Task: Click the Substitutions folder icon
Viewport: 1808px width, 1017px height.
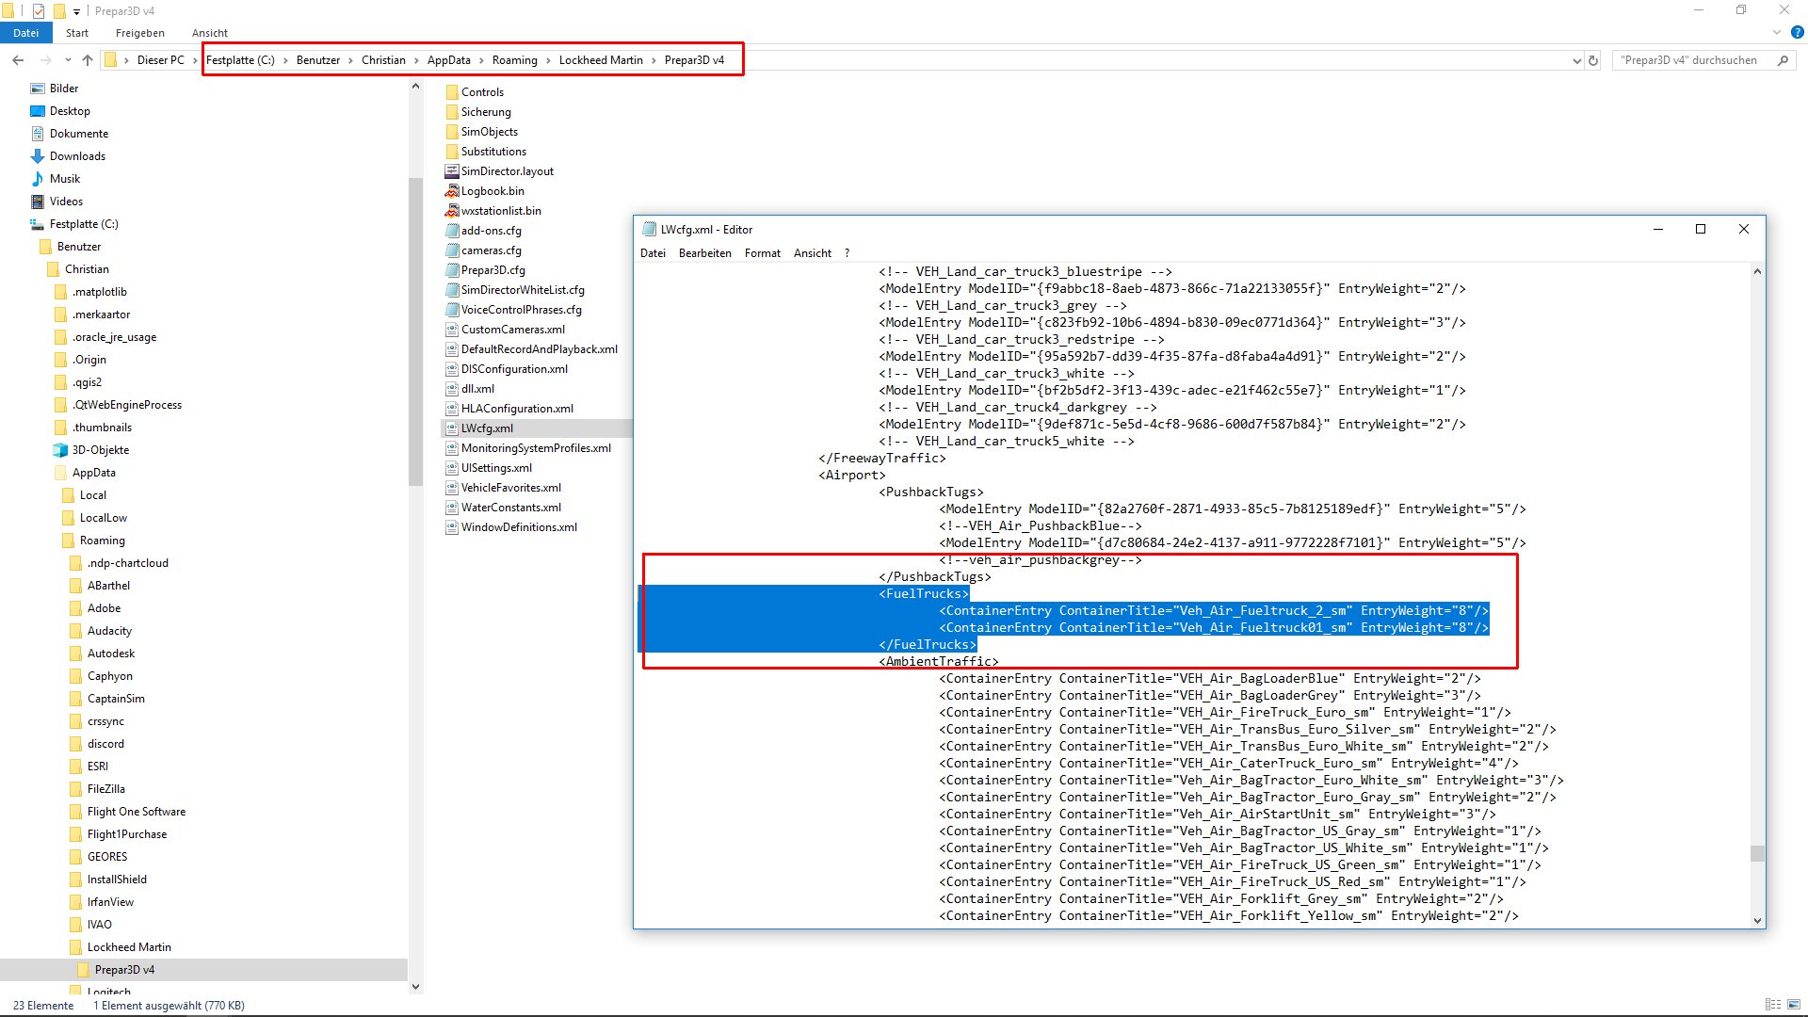Action: tap(453, 152)
